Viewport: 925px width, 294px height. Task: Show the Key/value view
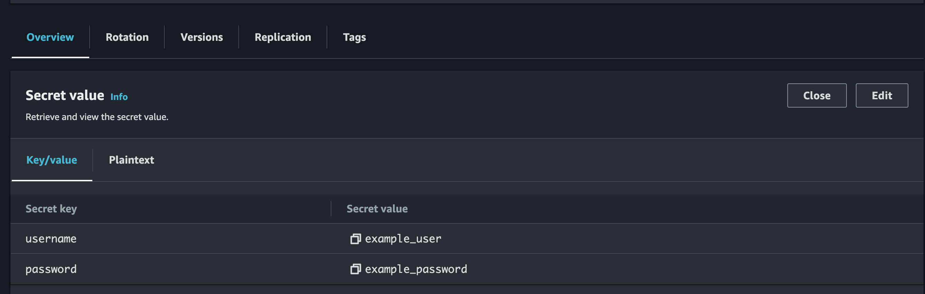(x=52, y=160)
